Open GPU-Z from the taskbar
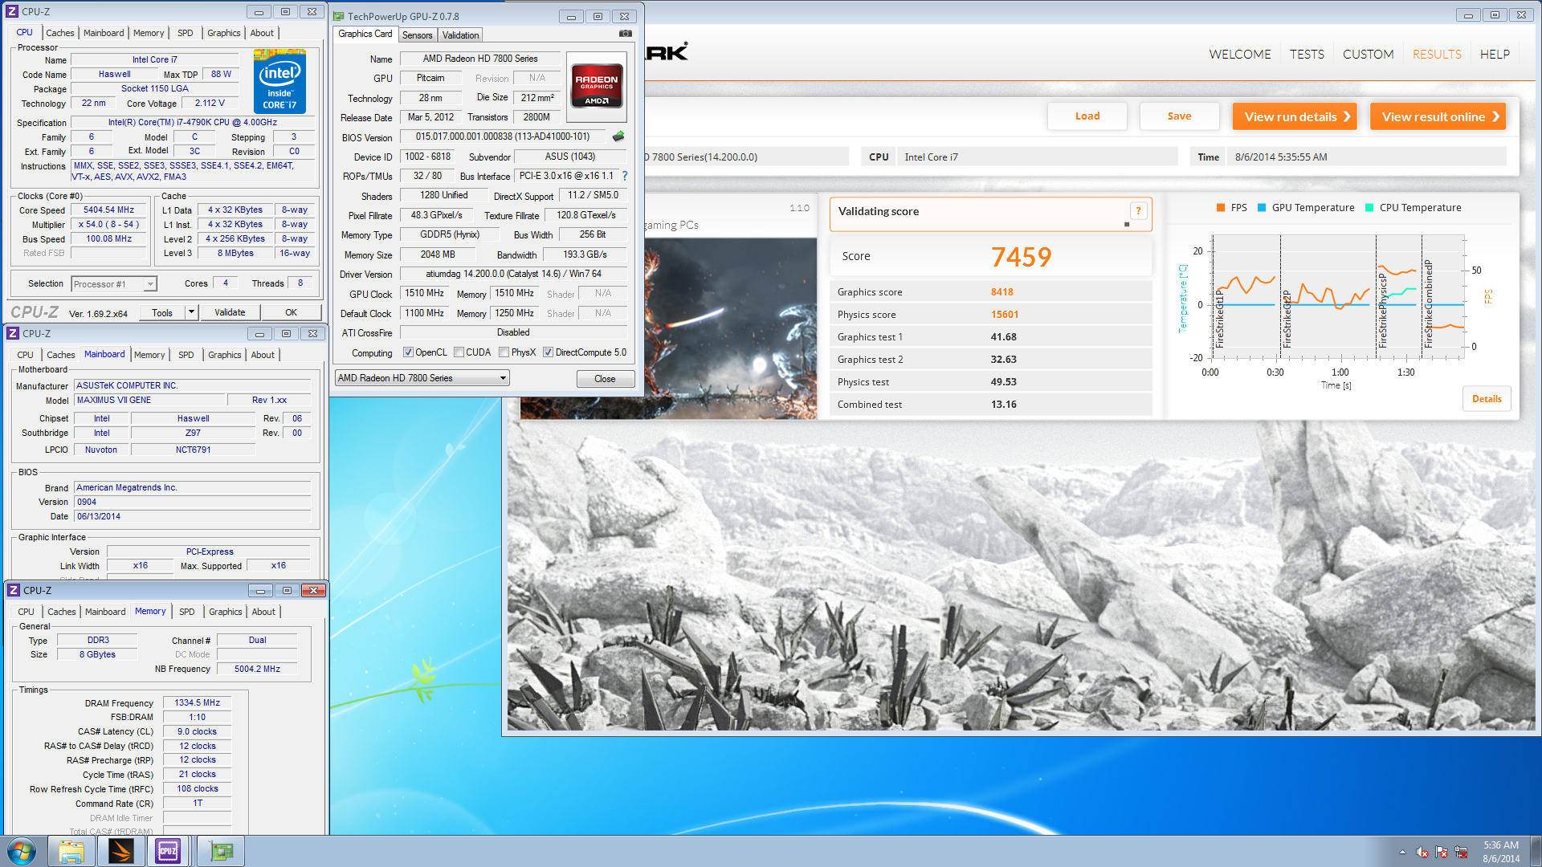1542x867 pixels. pos(221,851)
